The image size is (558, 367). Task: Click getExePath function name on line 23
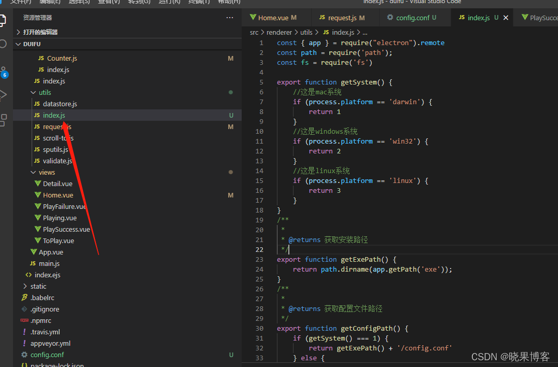(360, 260)
